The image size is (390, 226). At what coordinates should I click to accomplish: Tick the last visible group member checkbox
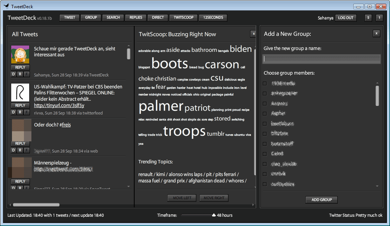click(265, 184)
